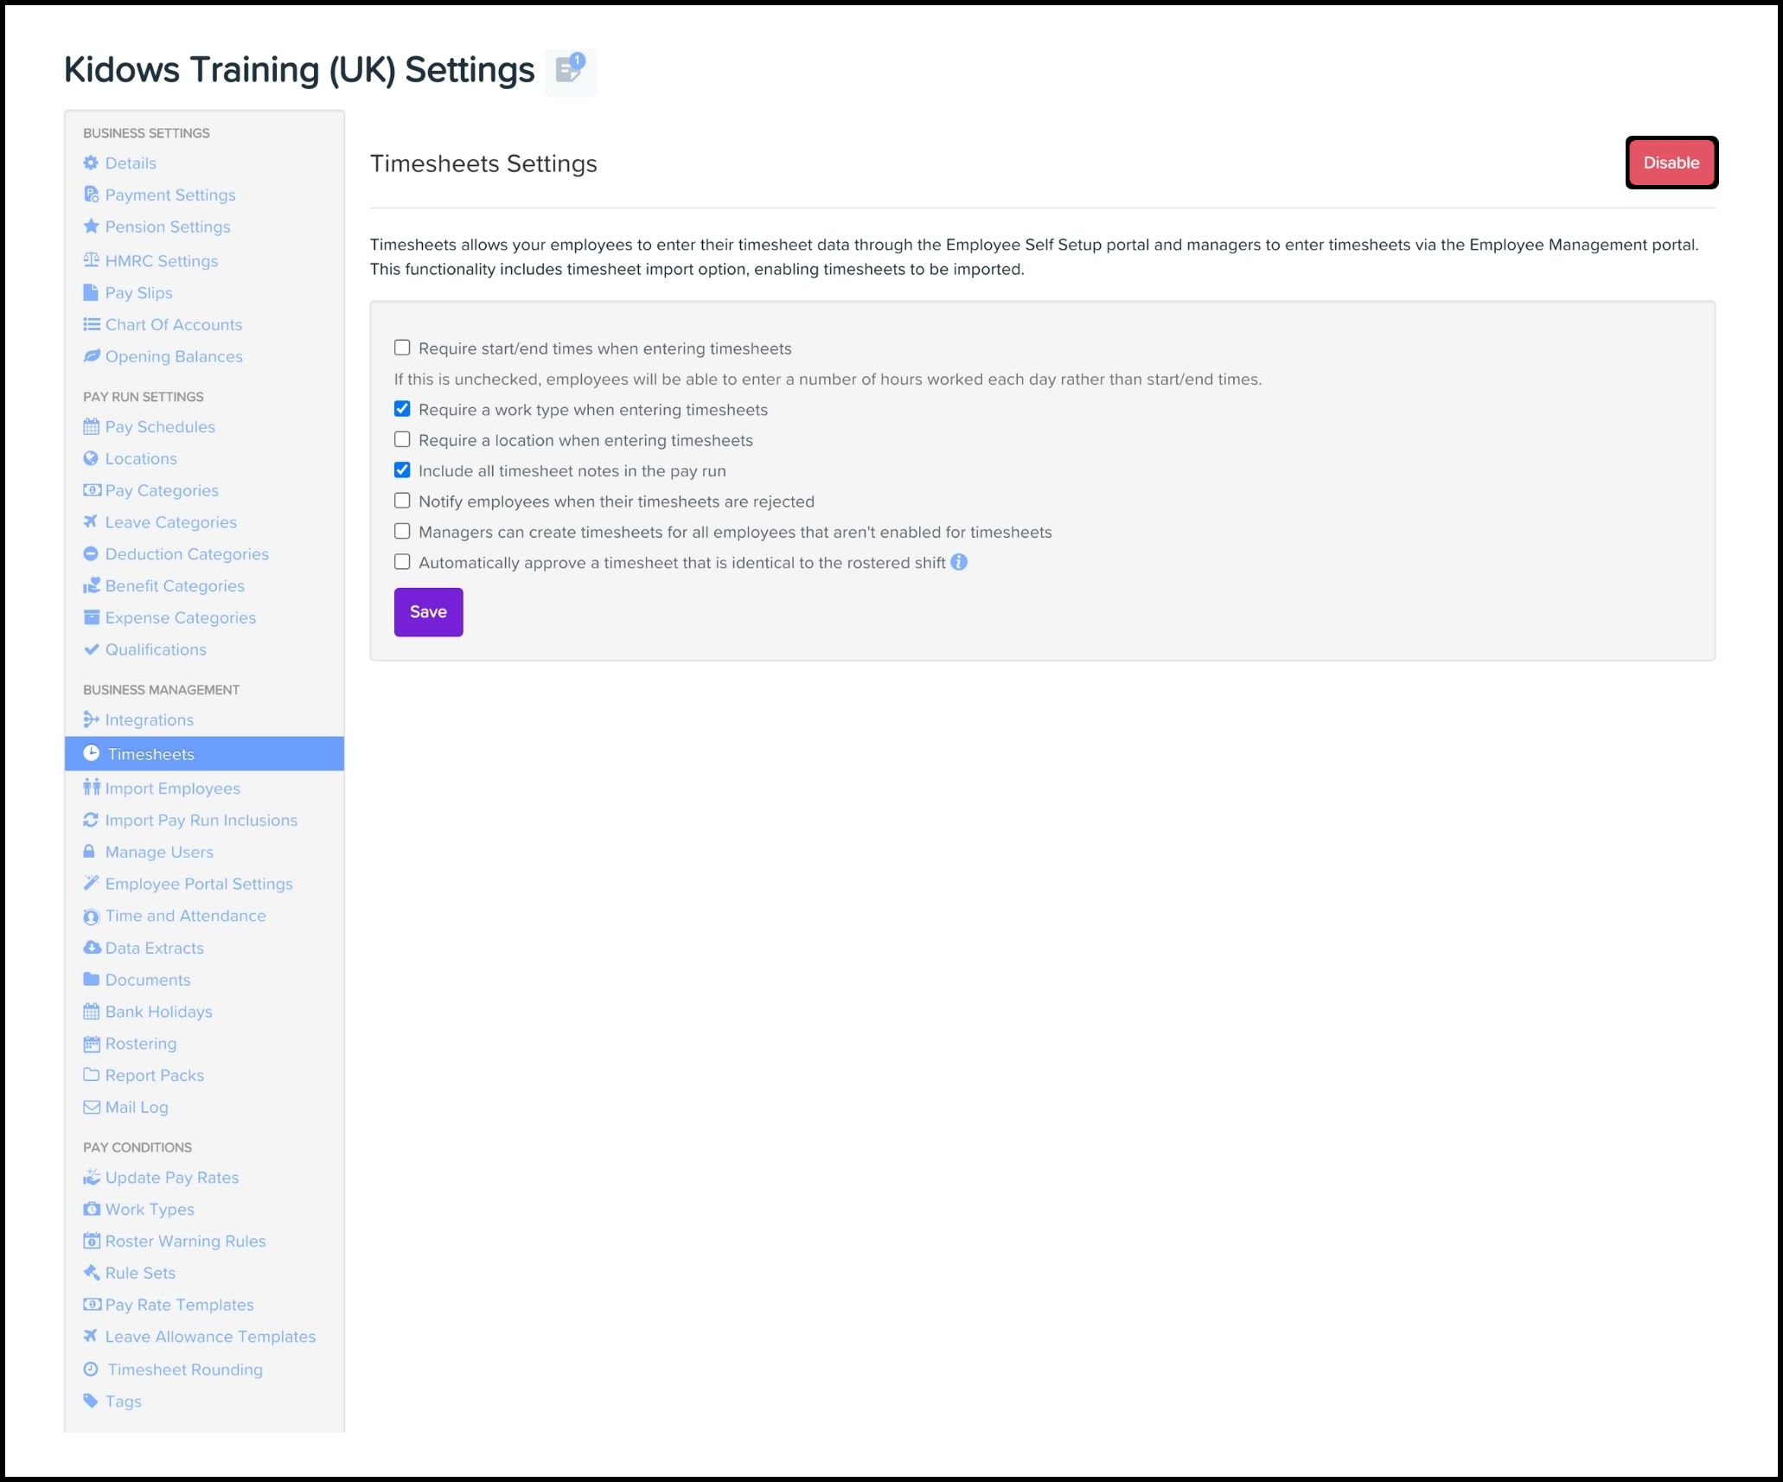1783x1482 pixels.
Task: Tick Require a location when entering timesheets
Action: pos(402,439)
